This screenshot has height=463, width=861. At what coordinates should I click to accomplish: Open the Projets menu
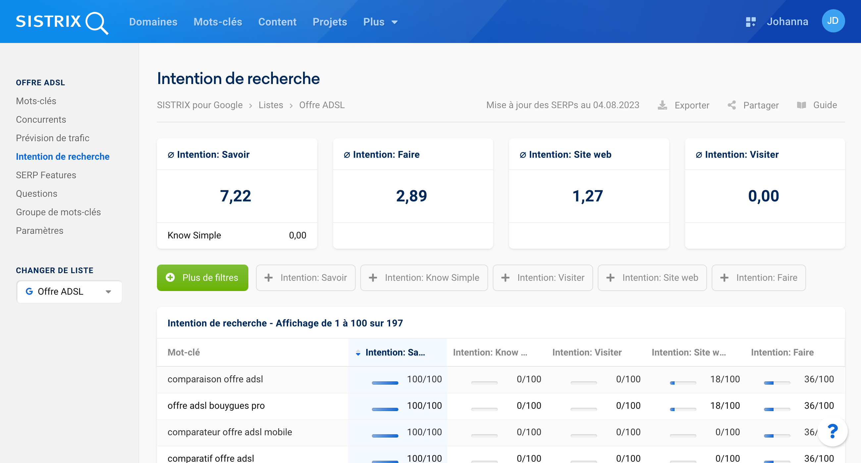click(x=329, y=22)
